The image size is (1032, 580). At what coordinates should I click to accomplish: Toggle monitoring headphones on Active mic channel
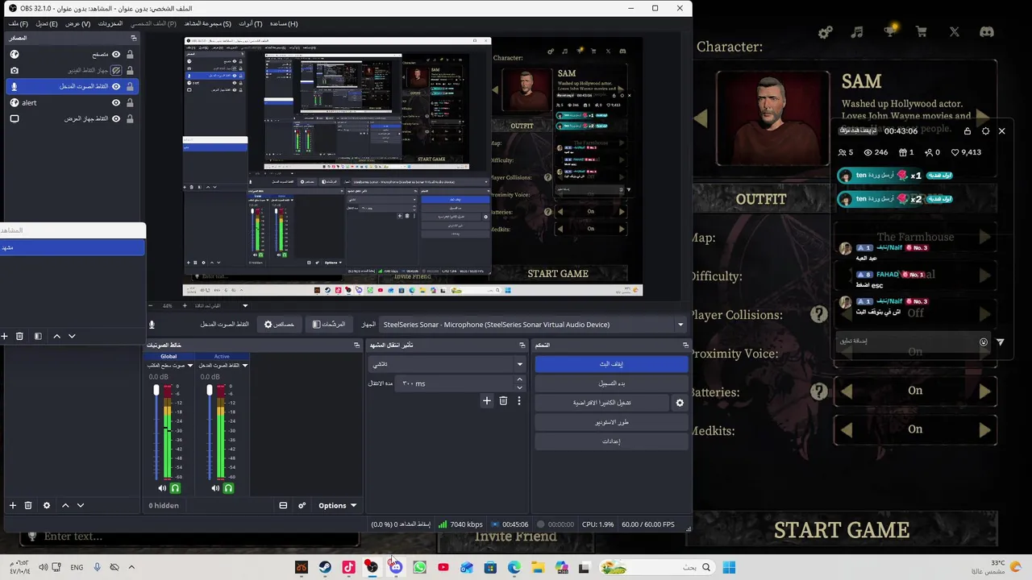click(x=228, y=488)
